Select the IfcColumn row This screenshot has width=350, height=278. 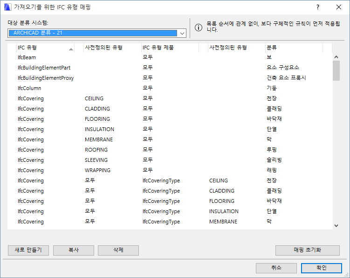coord(170,88)
